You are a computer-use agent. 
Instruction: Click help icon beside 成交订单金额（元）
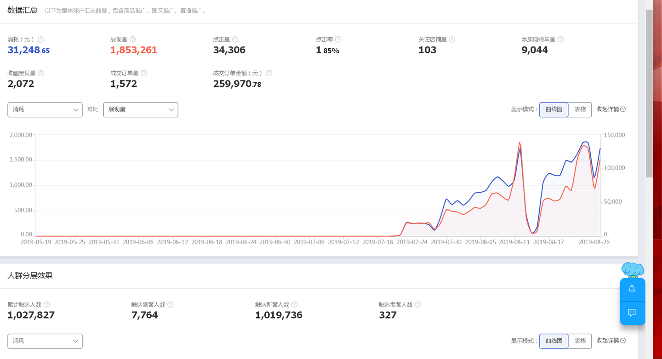coord(269,73)
